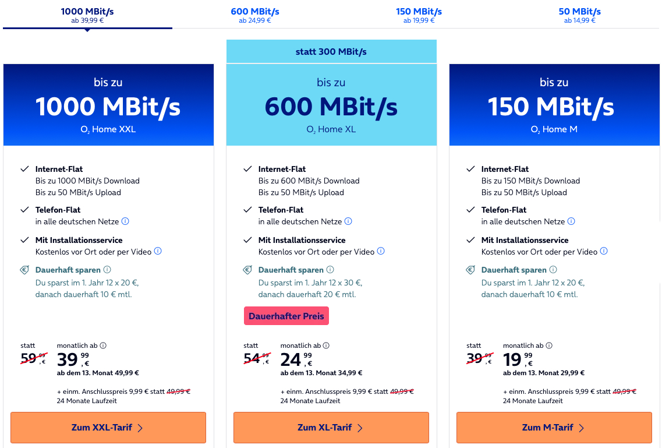Click info icon next to Installationsservice in Home M
This screenshot has height=448, width=662.
pos(604,252)
